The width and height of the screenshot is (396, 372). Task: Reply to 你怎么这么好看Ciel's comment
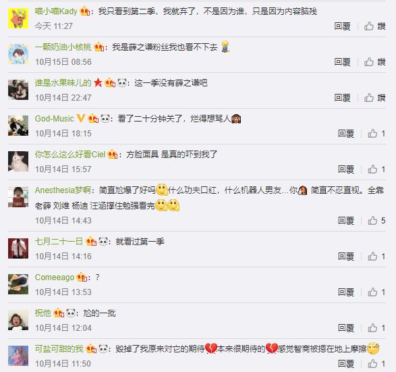point(346,169)
